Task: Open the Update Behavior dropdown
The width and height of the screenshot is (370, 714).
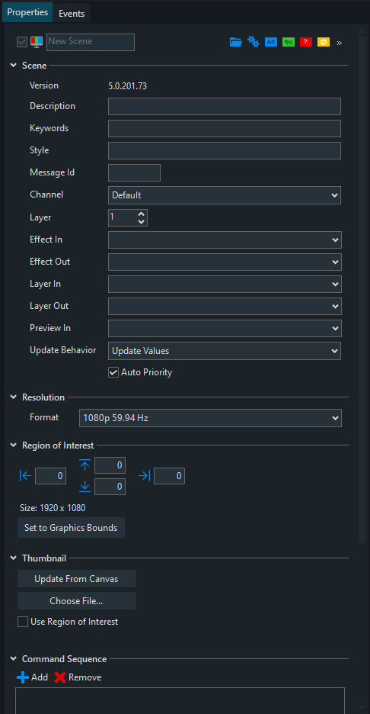Action: click(x=225, y=351)
